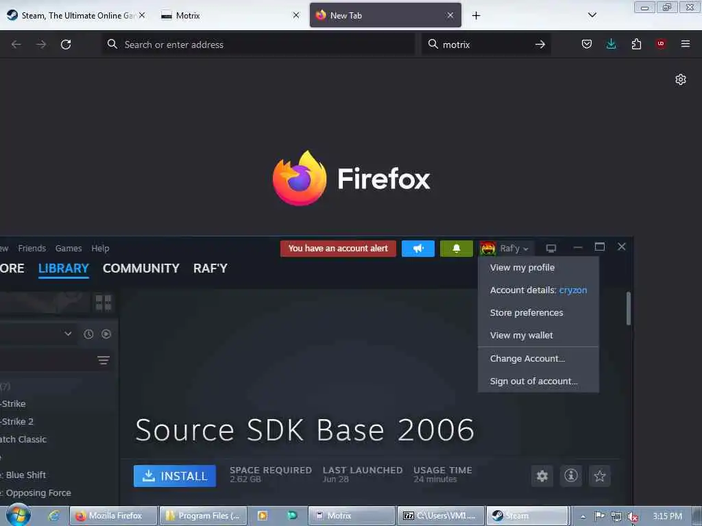
Task: Choose Store preferences from dropdown menu
Action: [538, 312]
